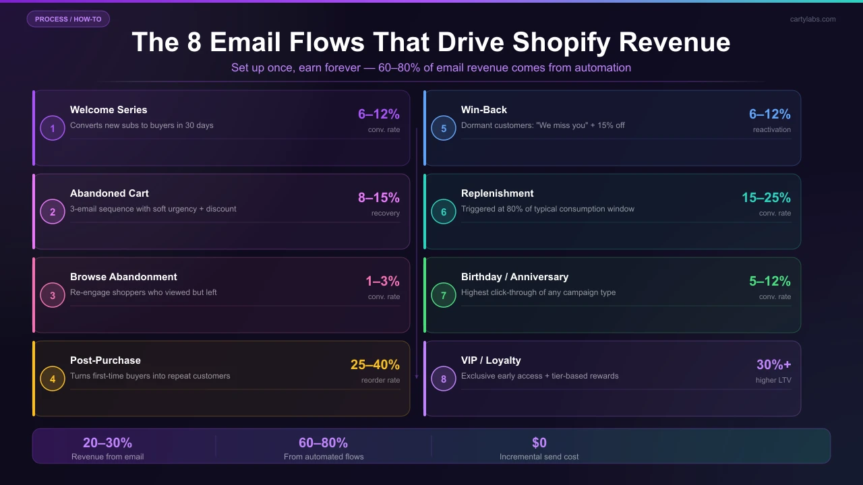The height and width of the screenshot is (485, 863).
Task: Open the cartylabs.com link
Action: tap(812, 19)
